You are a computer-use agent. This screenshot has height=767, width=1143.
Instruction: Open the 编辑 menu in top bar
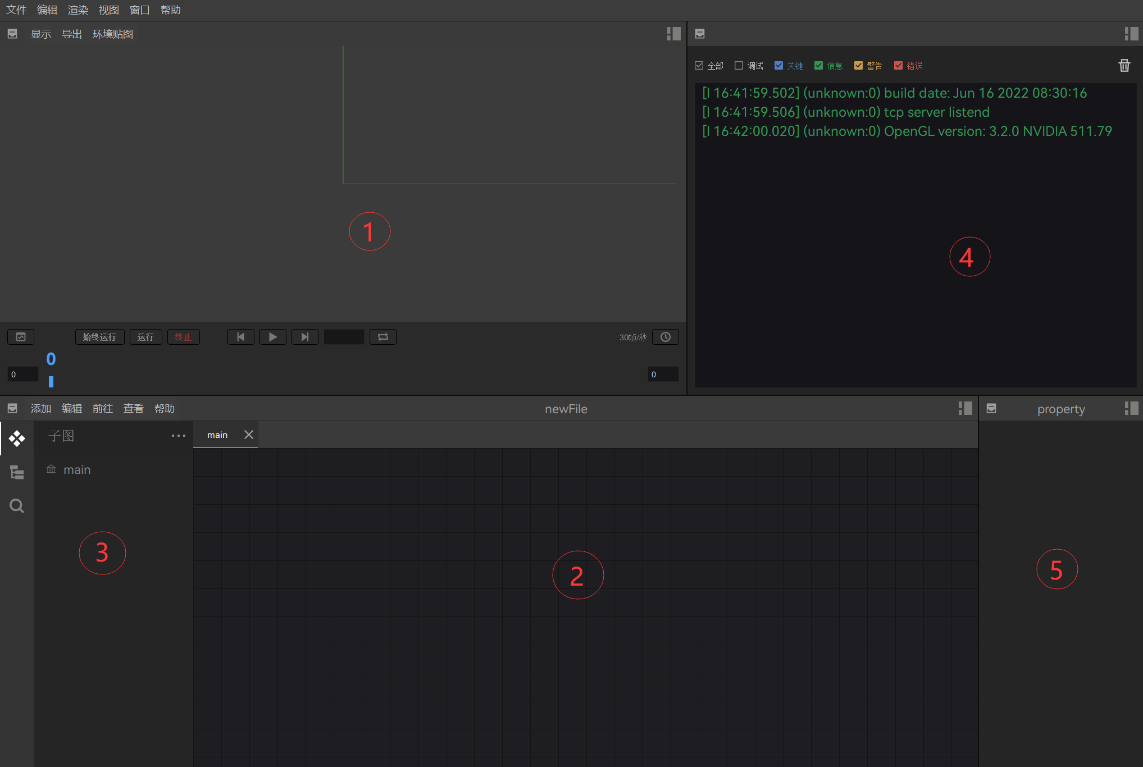47,10
